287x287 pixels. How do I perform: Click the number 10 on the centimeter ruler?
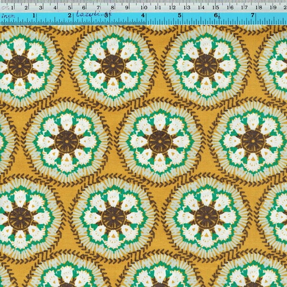pos(144,8)
